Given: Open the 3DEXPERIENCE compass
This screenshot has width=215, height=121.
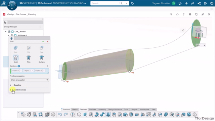Looking at the screenshot, I should pos(12,5).
